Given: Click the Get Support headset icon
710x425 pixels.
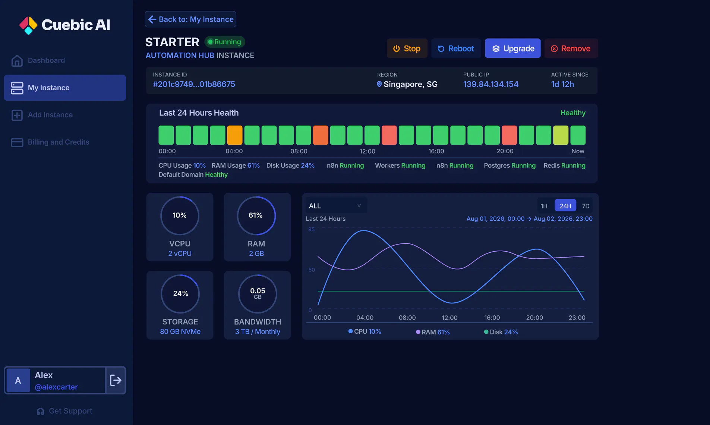Looking at the screenshot, I should tap(40, 411).
